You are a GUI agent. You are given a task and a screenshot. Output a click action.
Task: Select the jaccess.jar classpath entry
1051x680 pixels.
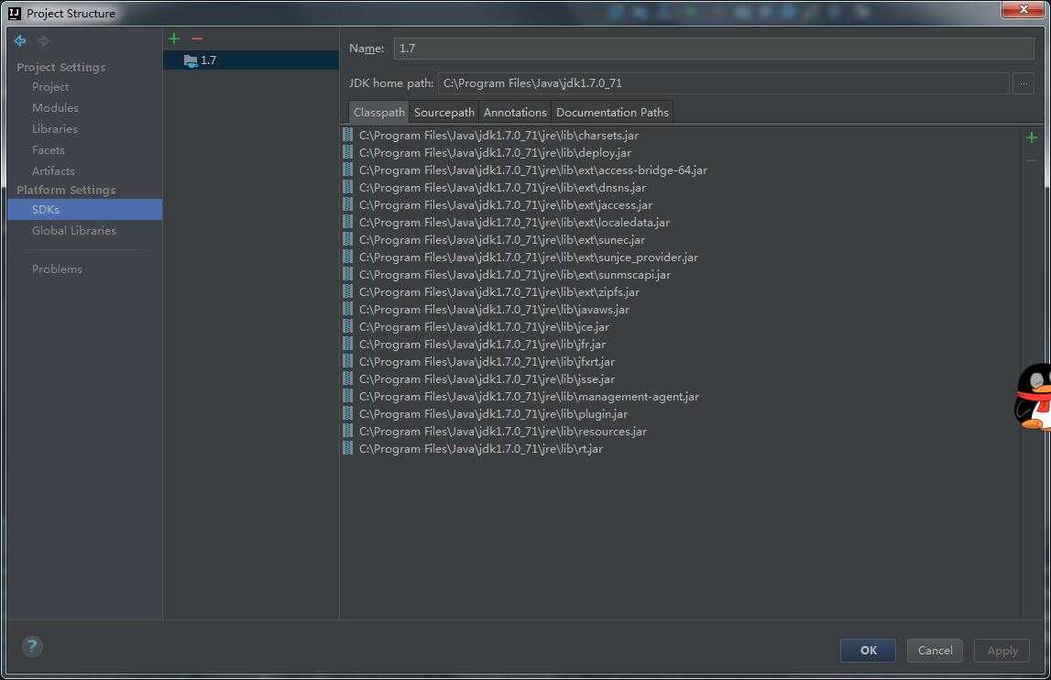pos(506,205)
